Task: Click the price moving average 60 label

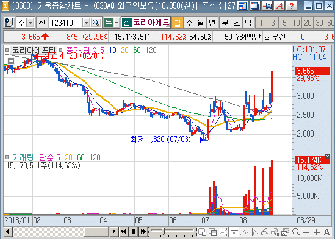Action: 137,51
